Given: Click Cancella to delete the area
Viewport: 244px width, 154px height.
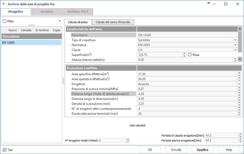Looking at the screenshot, I should pos(26,30).
